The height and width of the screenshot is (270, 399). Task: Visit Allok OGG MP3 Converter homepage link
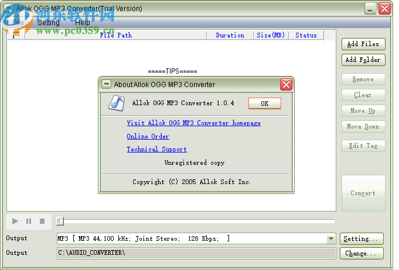(194, 123)
